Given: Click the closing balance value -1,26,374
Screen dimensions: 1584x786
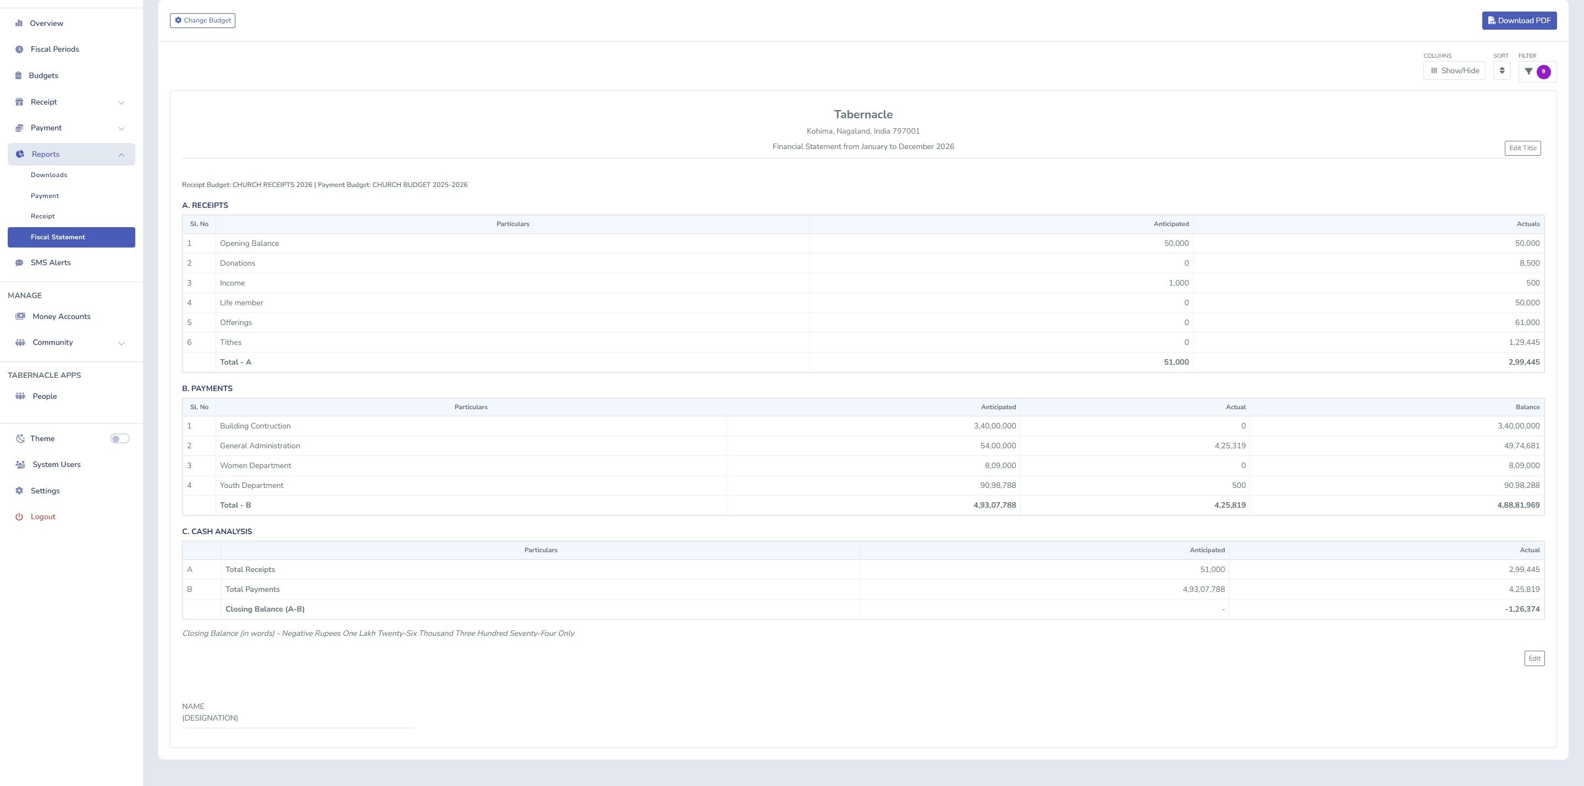Looking at the screenshot, I should pyautogui.click(x=1522, y=609).
